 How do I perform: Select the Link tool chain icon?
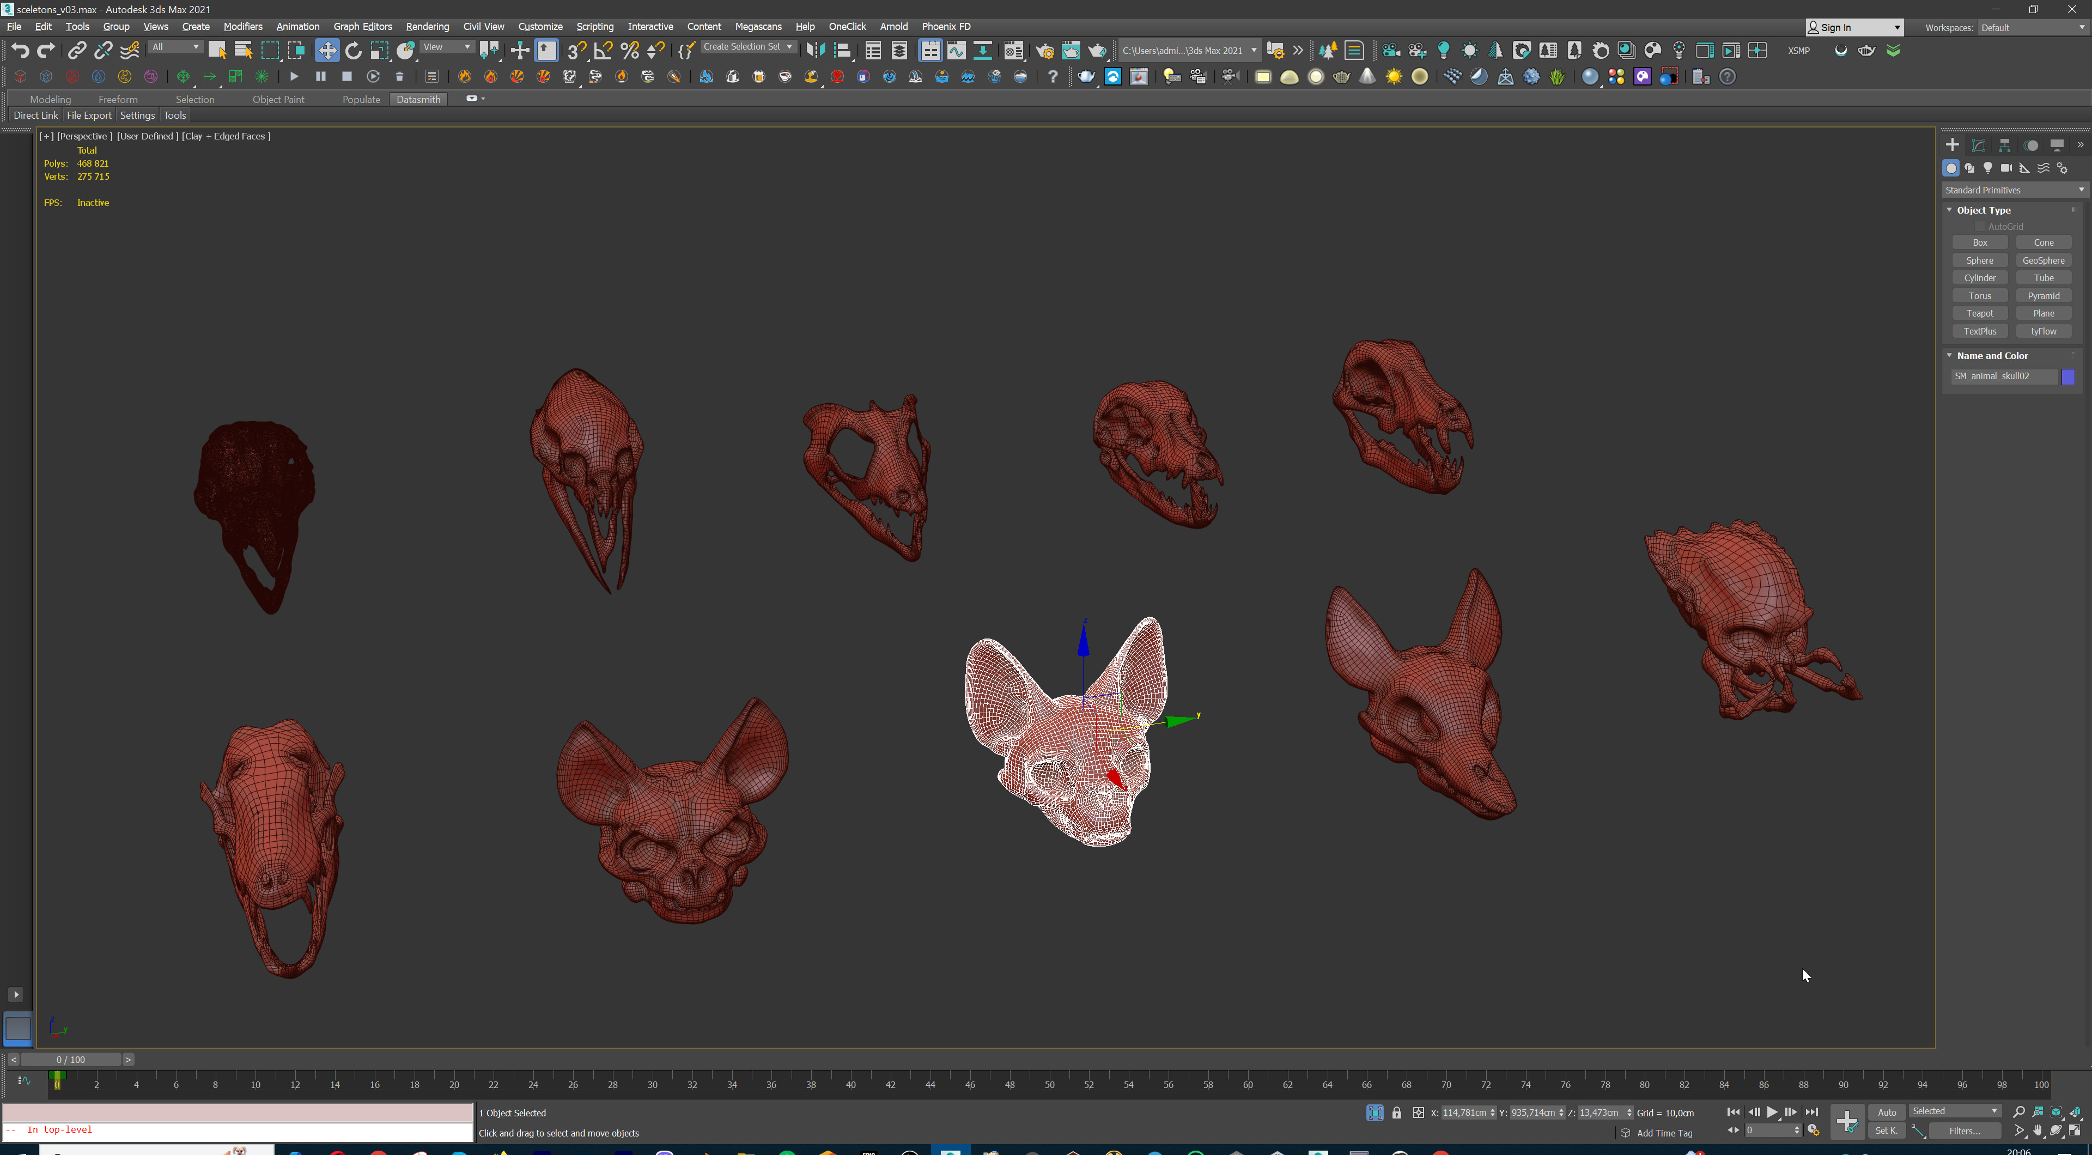click(76, 50)
